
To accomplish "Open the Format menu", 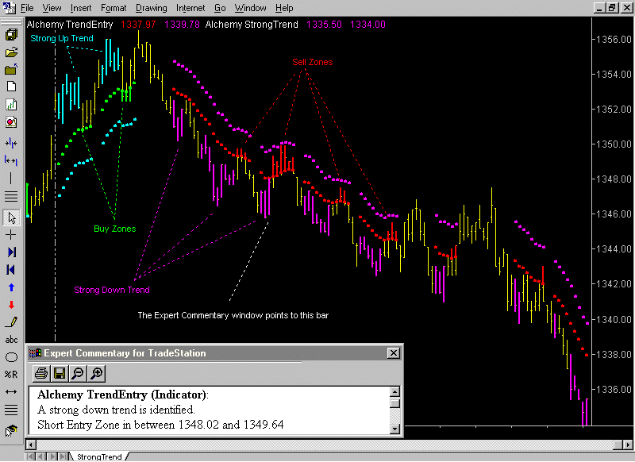I will [x=114, y=8].
